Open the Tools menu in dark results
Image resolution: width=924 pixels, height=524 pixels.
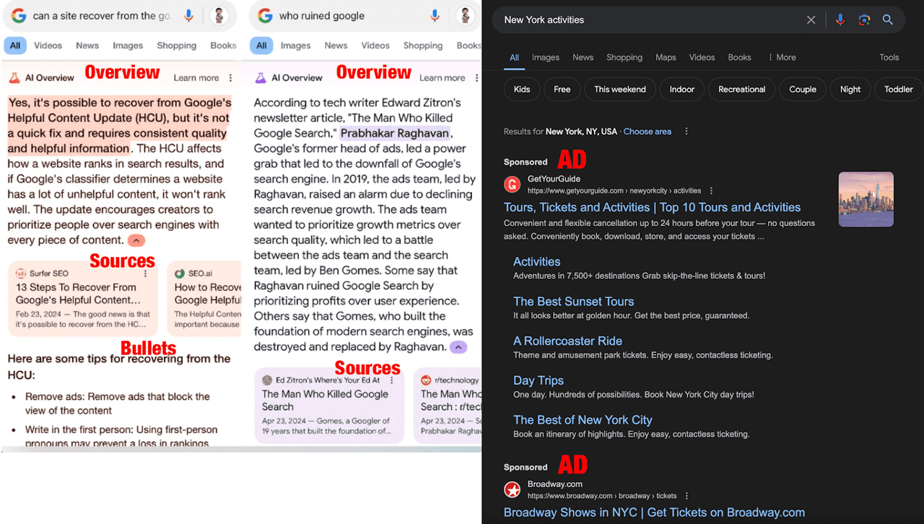pyautogui.click(x=889, y=57)
